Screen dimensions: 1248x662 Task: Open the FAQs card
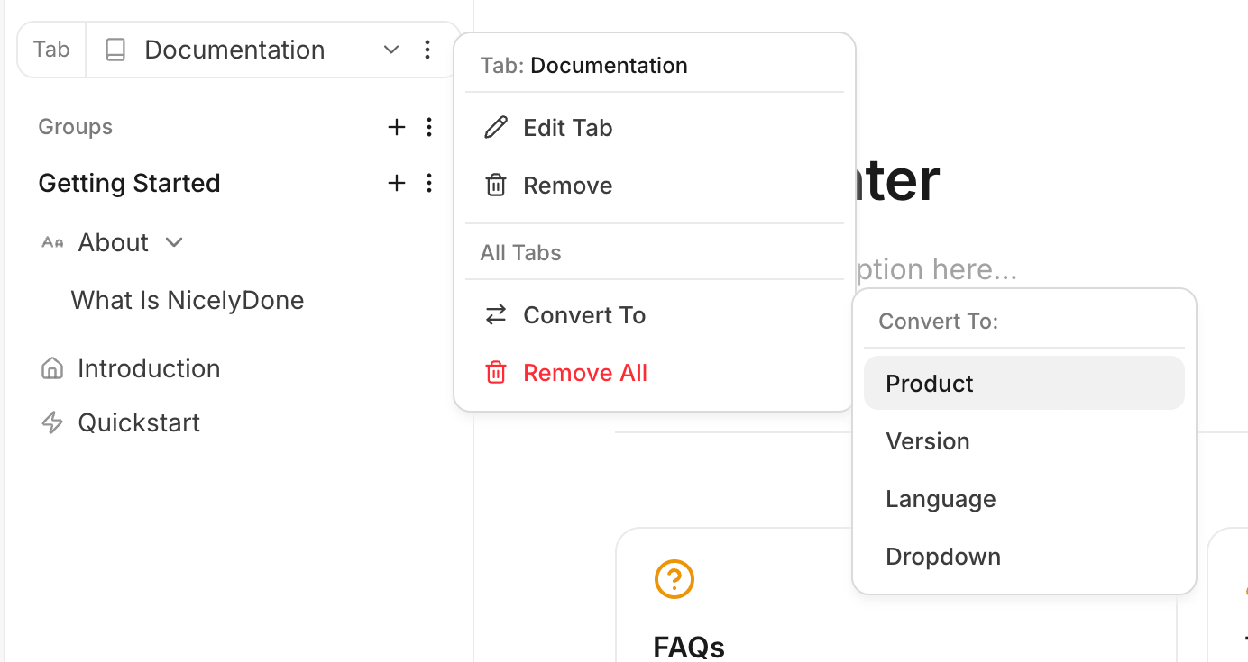coord(896,595)
